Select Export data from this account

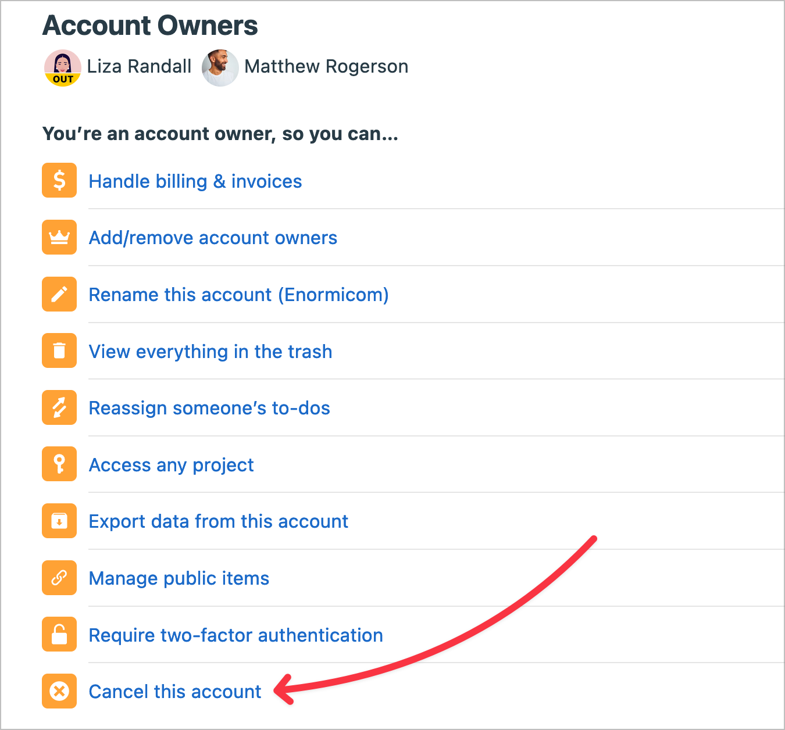[x=218, y=521]
